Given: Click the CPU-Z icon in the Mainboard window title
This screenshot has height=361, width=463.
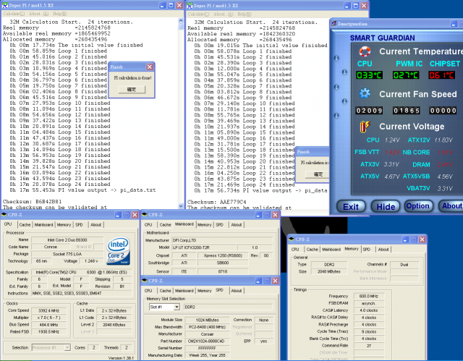Looking at the screenshot, I should [145, 215].
